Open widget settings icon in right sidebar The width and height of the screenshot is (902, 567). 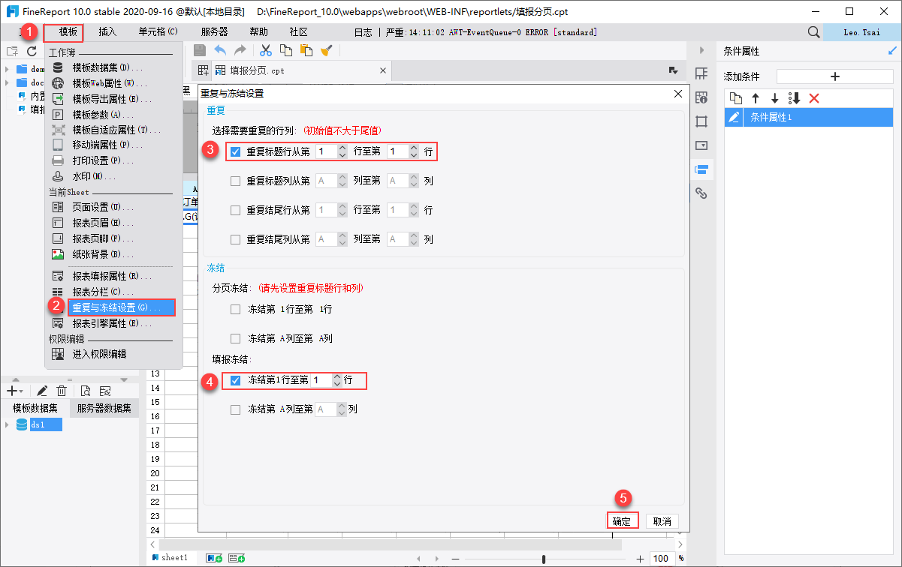(701, 145)
